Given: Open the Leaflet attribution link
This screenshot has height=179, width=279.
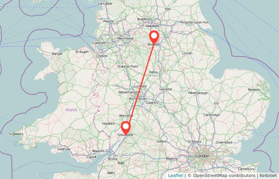Looking at the screenshot, I should (175, 176).
